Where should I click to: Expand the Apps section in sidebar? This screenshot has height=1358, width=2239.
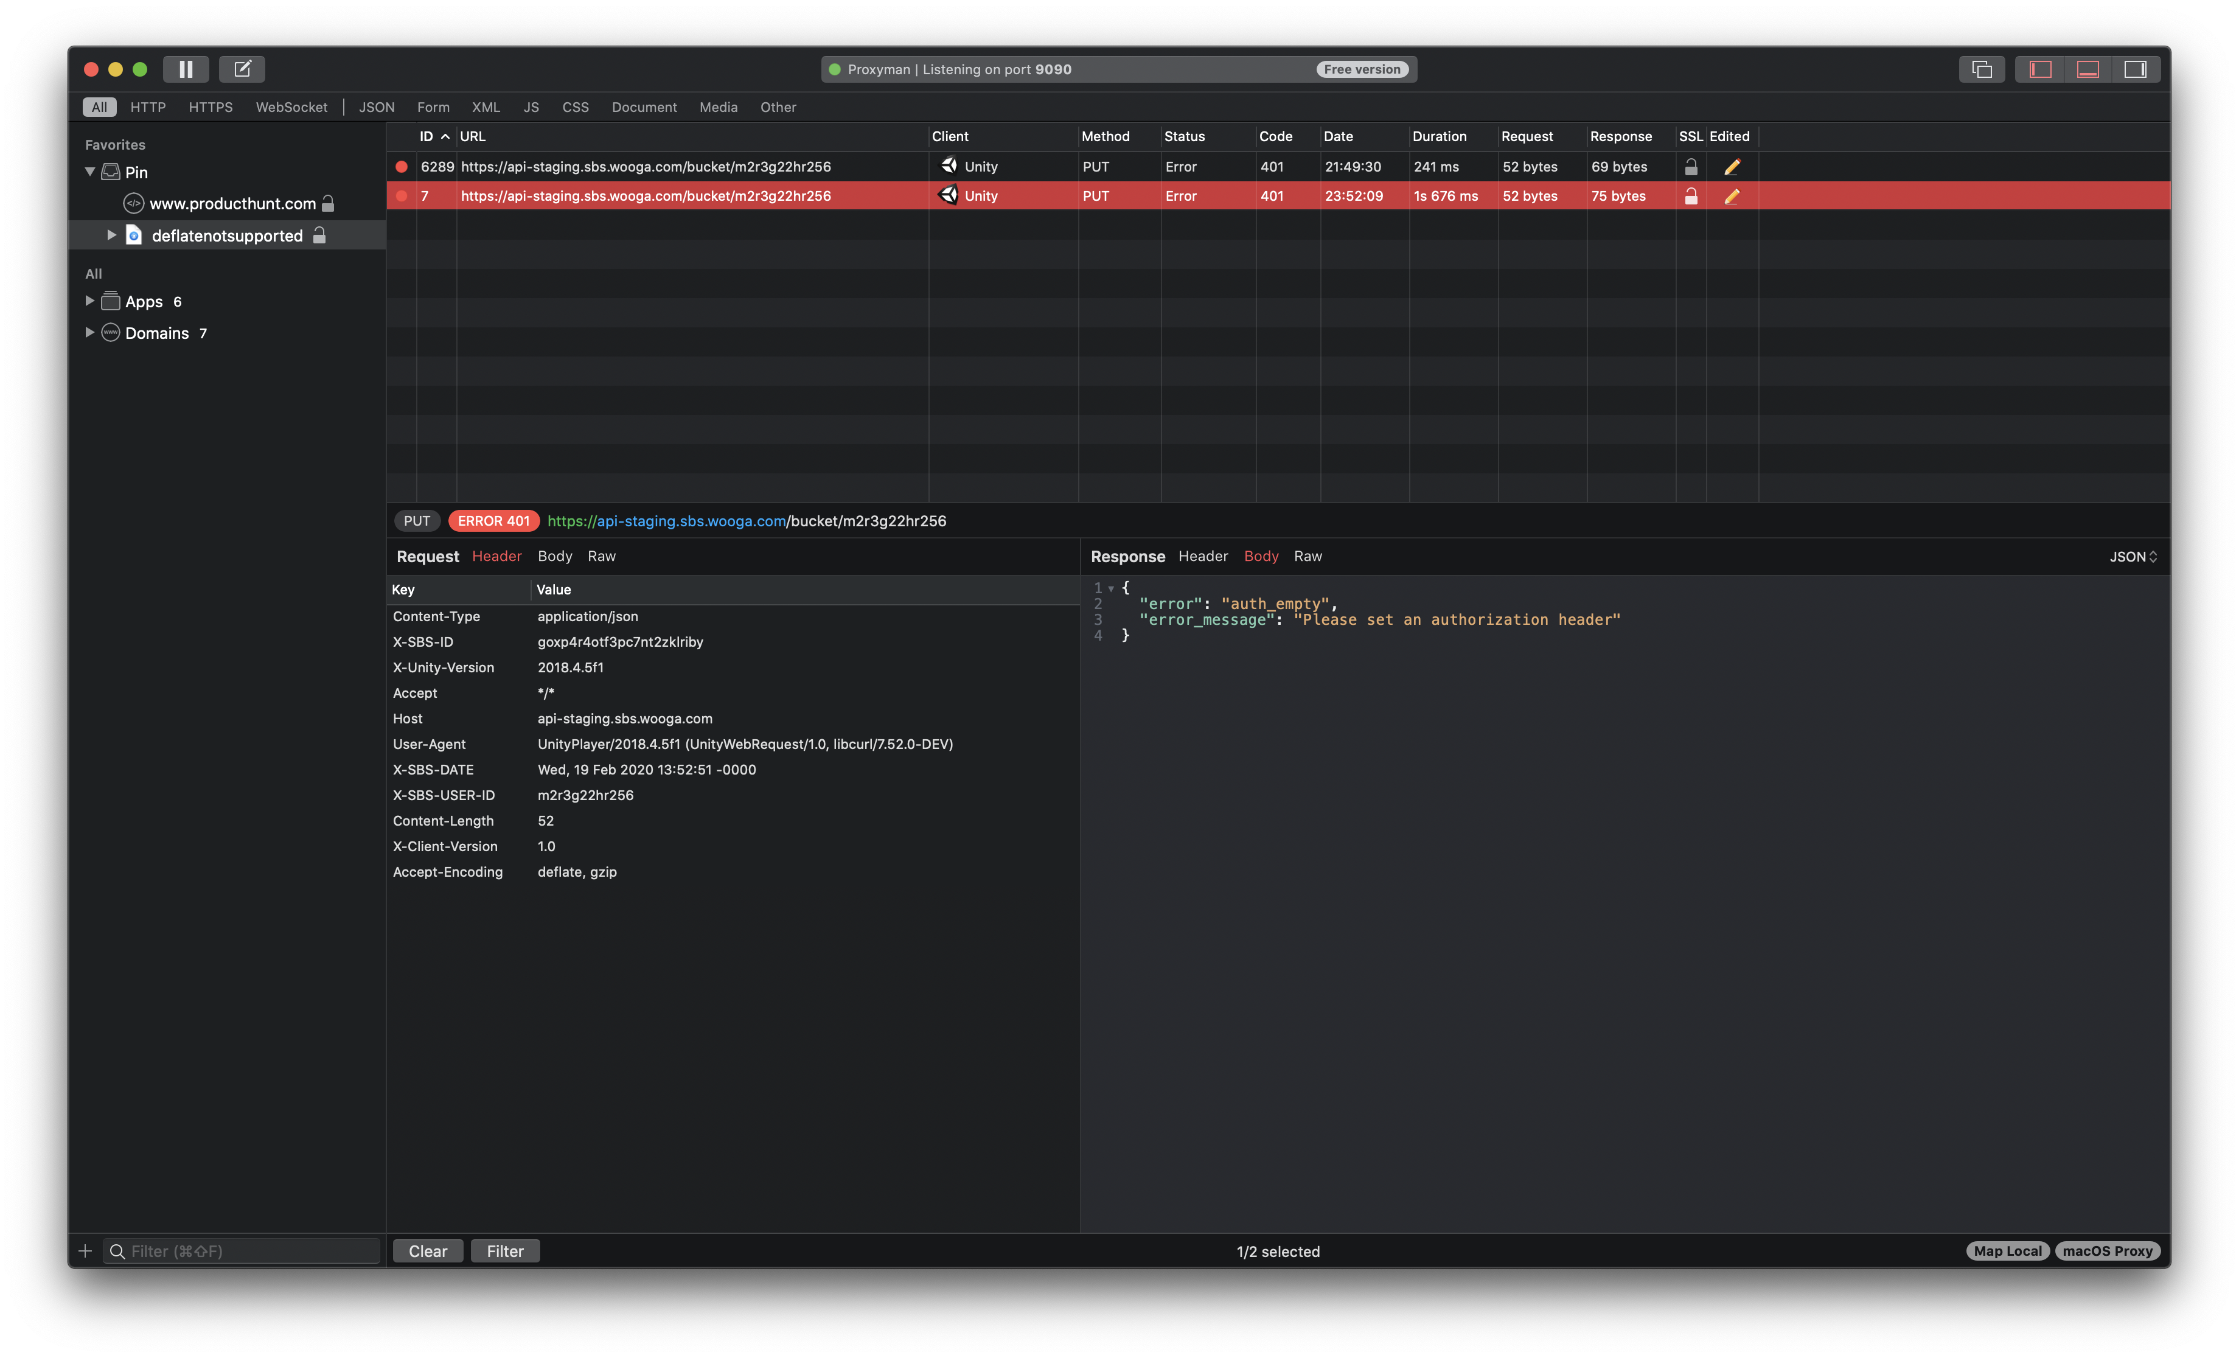[x=89, y=301]
